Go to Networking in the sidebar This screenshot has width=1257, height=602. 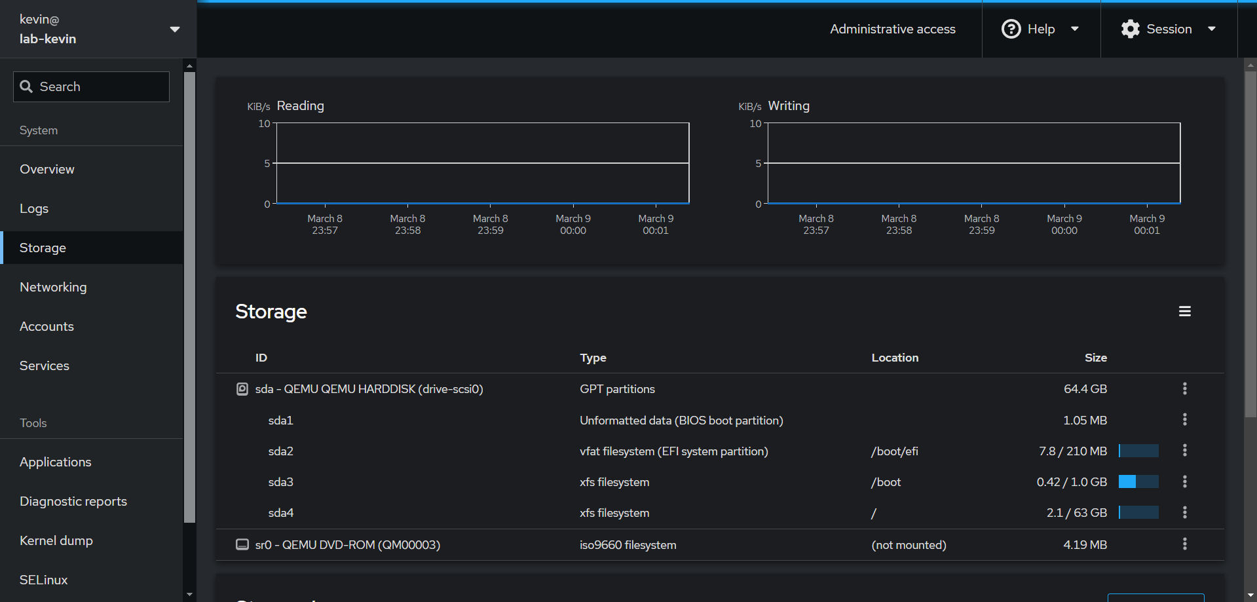point(53,287)
